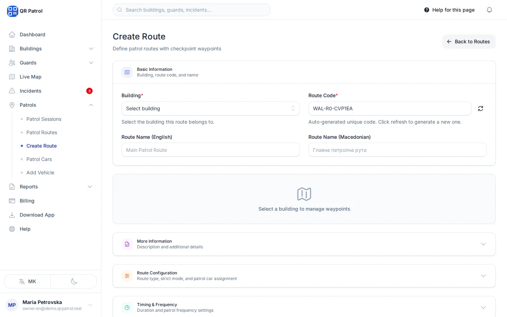Focus the global search field
The image size is (507, 317).
click(192, 10)
